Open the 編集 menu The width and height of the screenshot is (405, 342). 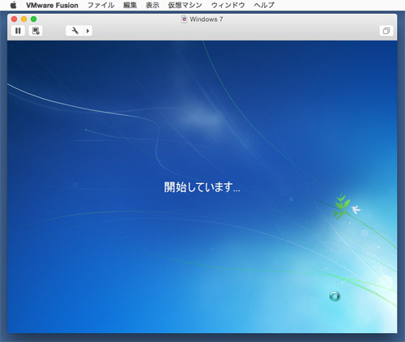[130, 6]
